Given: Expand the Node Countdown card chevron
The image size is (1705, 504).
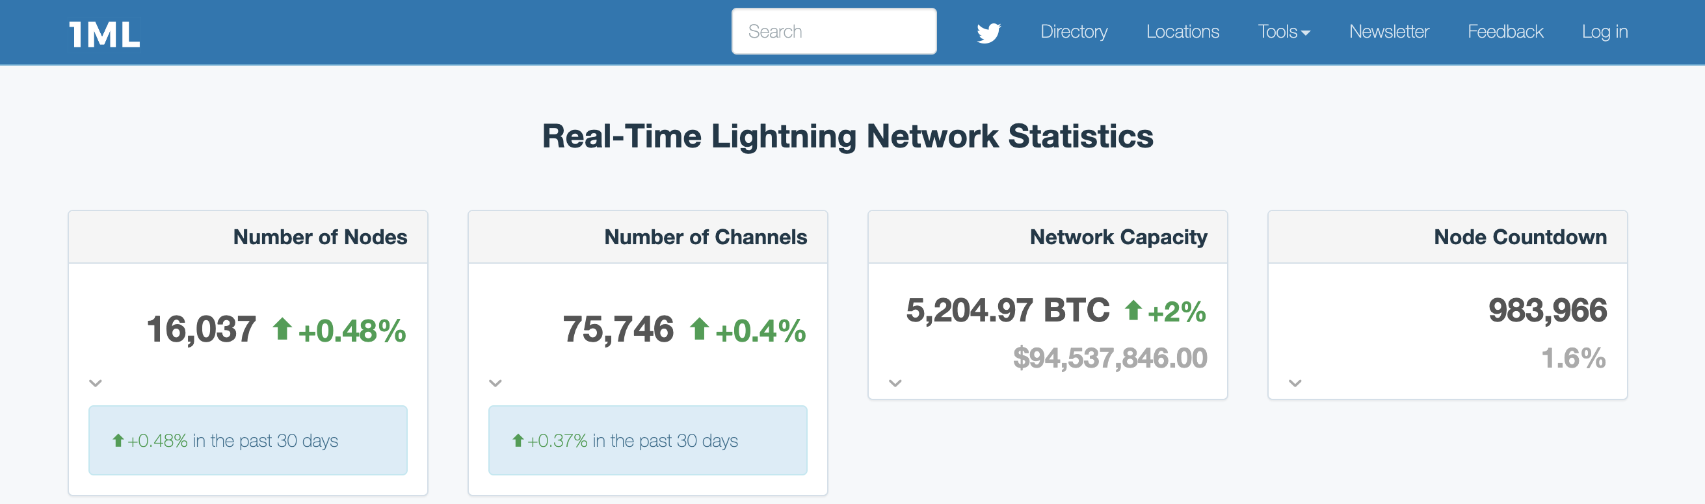Looking at the screenshot, I should [1295, 383].
